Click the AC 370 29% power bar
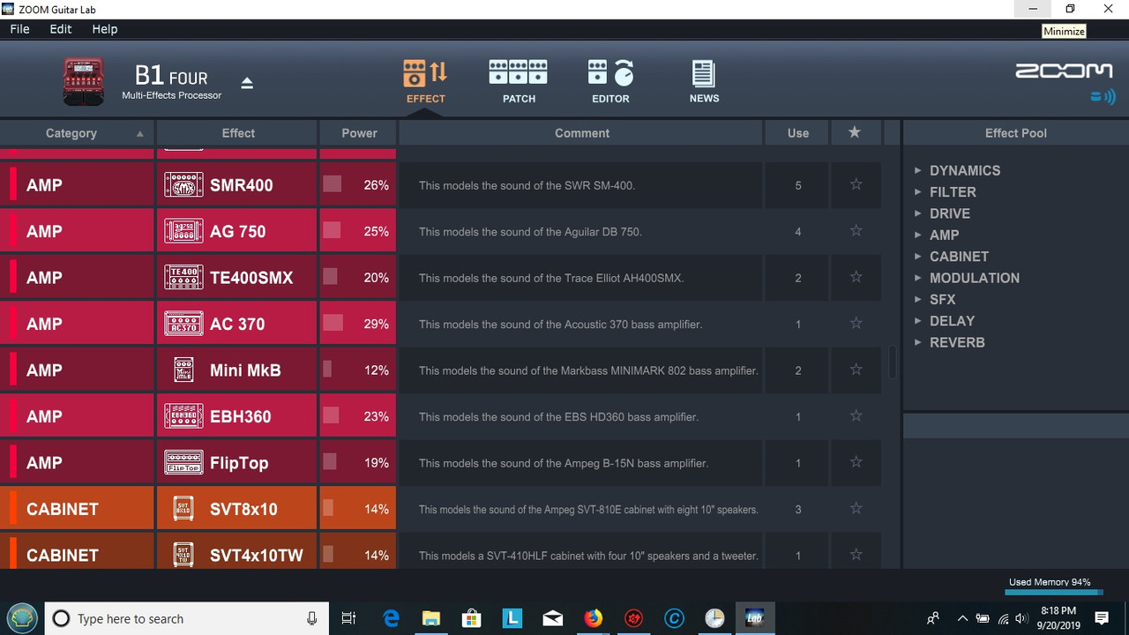 pyautogui.click(x=333, y=324)
